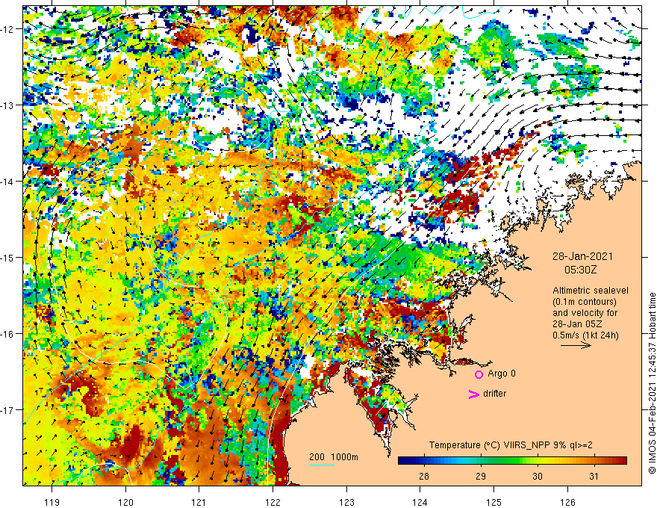The width and height of the screenshot is (657, 508).
Task: Select the '28-Jan-2021' date label
Action: click(582, 256)
